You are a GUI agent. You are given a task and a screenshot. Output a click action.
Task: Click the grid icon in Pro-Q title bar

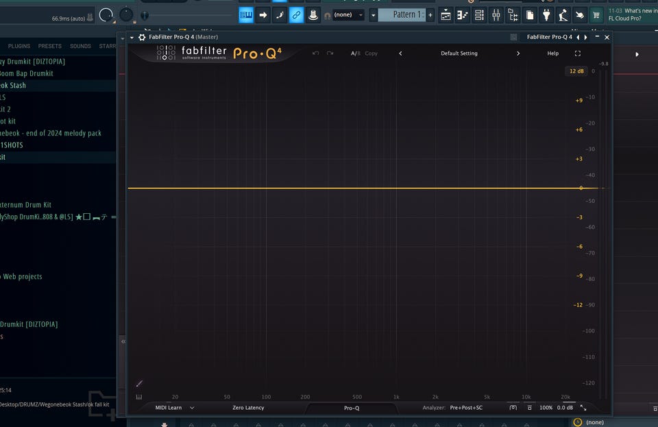pos(513,37)
